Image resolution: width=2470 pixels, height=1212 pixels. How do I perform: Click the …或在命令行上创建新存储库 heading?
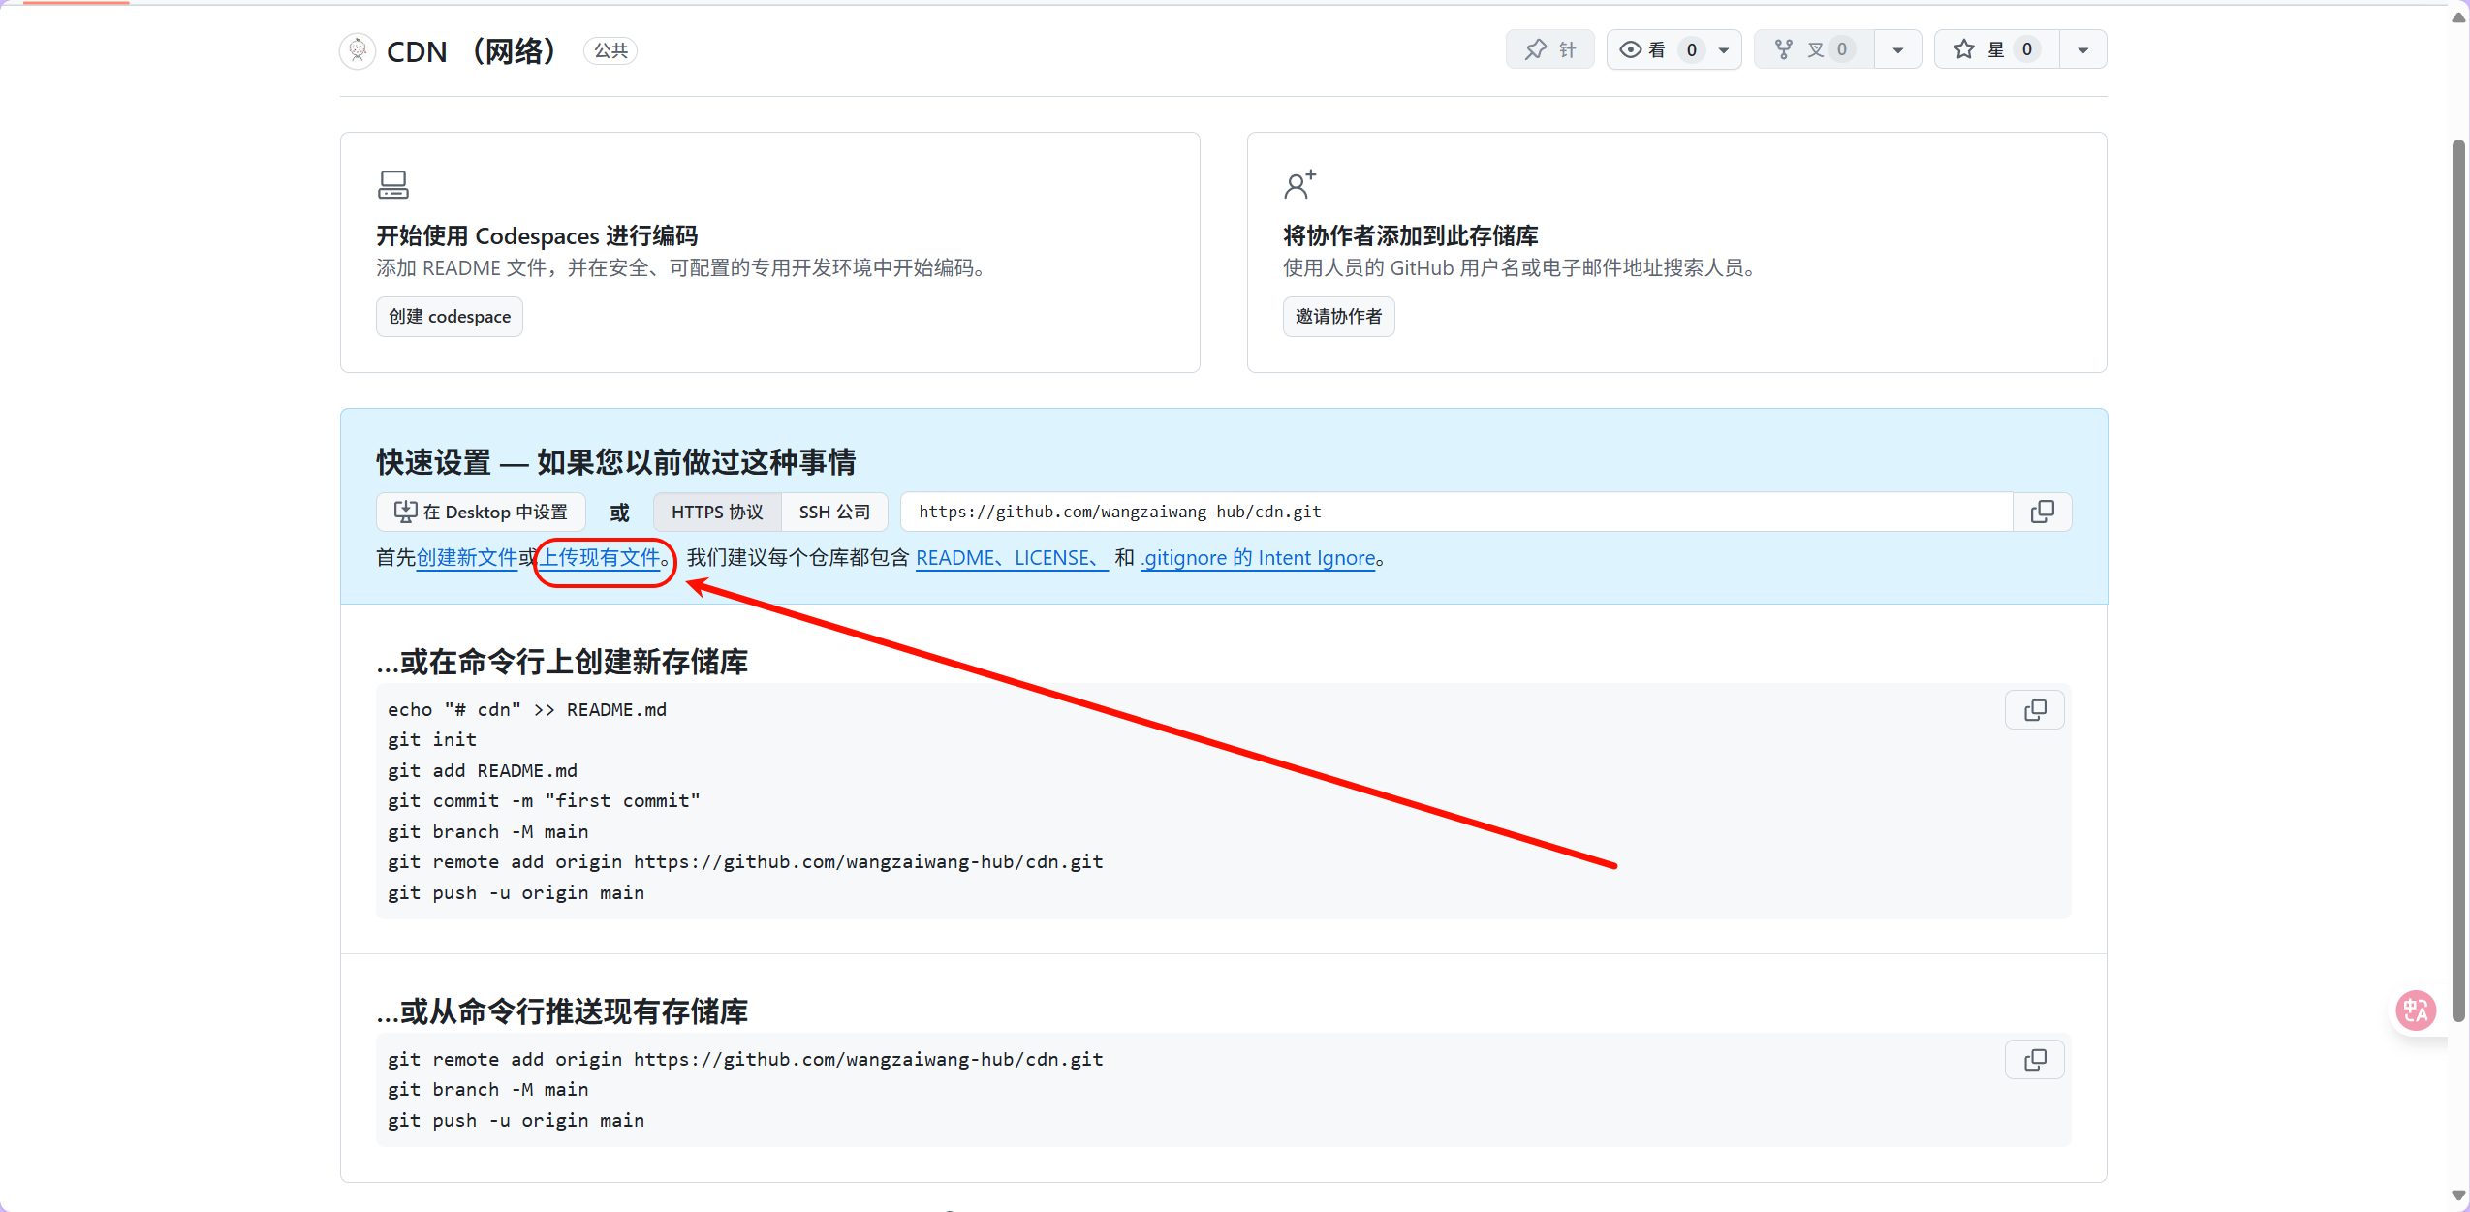coord(562,662)
